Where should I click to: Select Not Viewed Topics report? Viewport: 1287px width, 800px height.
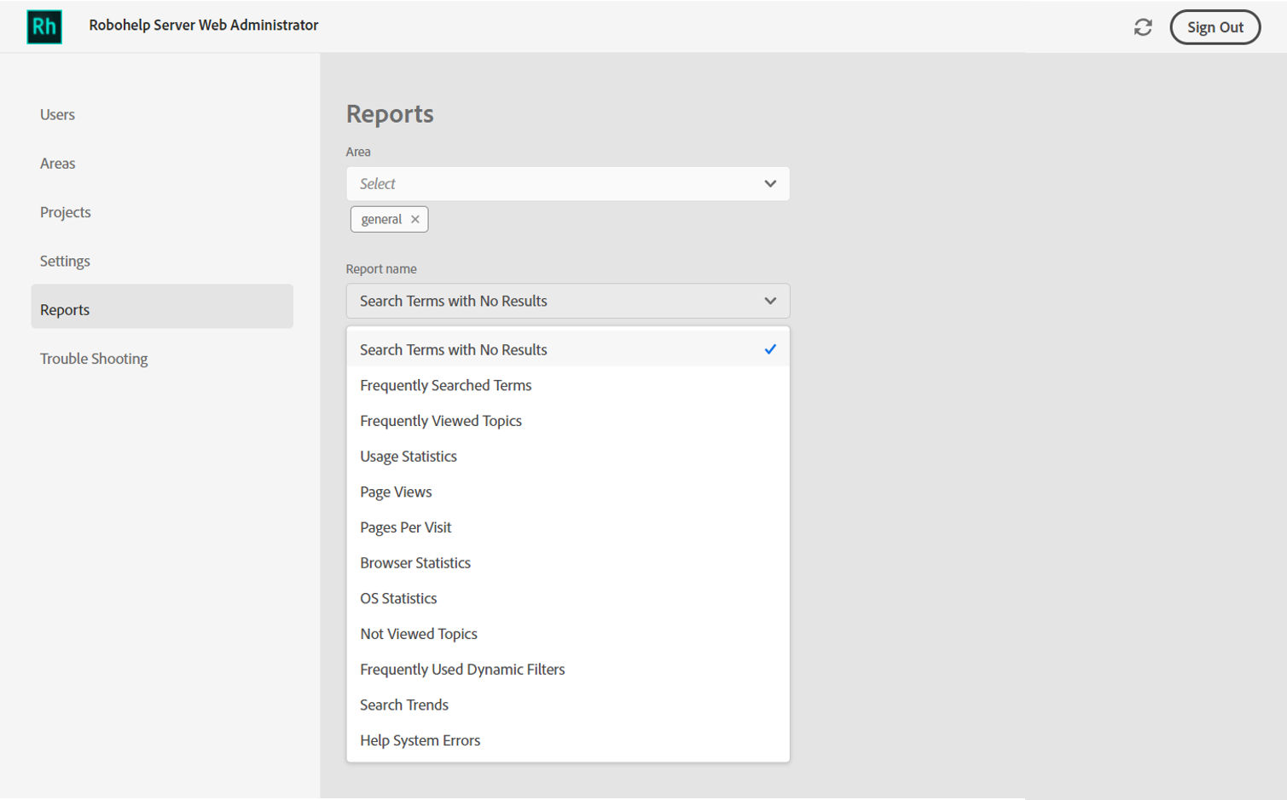[568, 634]
